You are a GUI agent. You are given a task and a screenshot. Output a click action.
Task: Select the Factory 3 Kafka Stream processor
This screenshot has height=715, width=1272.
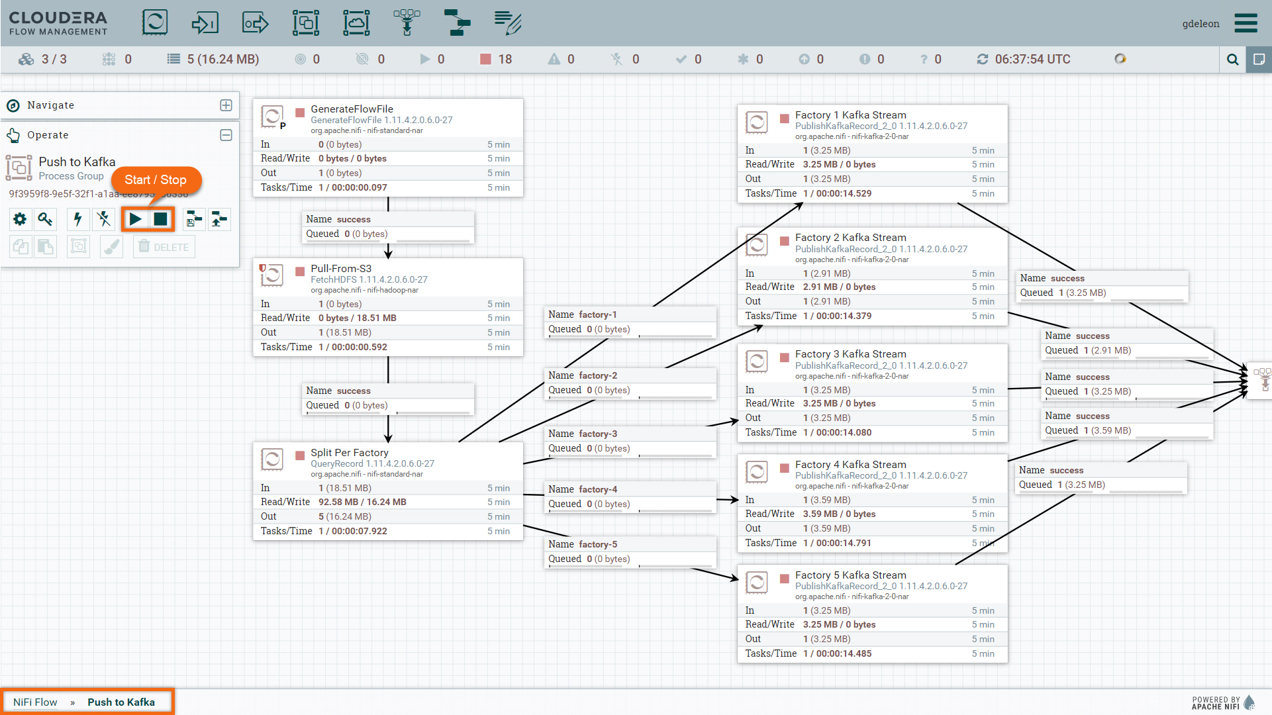click(x=873, y=393)
